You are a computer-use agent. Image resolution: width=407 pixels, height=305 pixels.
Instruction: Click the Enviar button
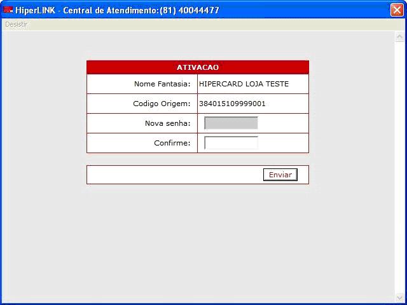point(280,175)
